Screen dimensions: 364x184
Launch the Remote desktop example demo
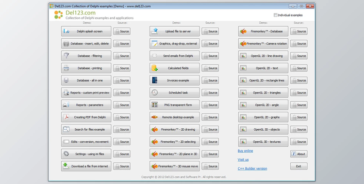[x=175, y=117]
